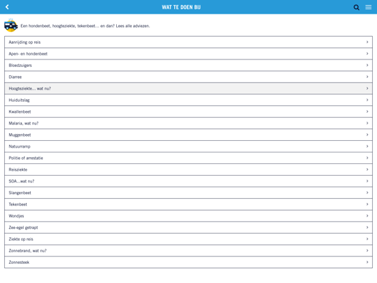Screen dimensions: 377x283
Task: Open 'Zonnebrand, wat nu?' item
Action: pos(188,250)
